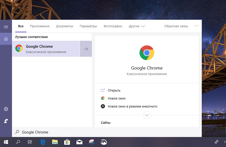Open Task View from the taskbar
Screen dimensions: 226x147
click(30, 142)
